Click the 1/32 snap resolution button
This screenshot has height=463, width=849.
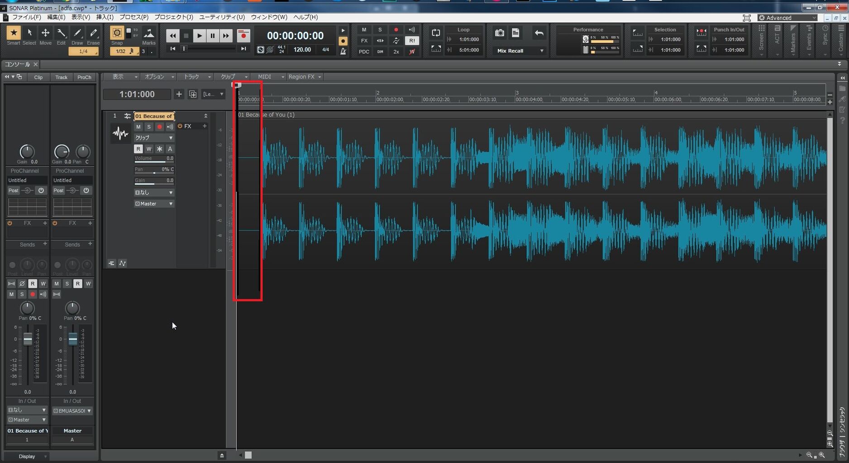click(x=124, y=52)
